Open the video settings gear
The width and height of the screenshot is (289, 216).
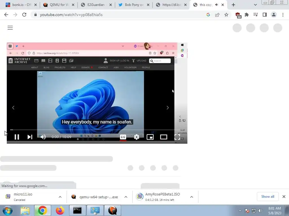coord(137,137)
